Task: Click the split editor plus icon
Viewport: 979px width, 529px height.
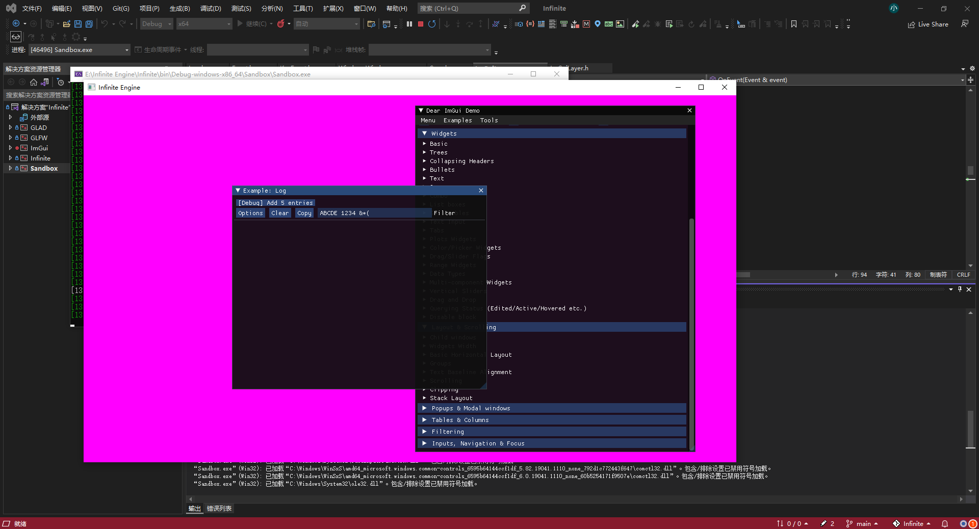Action: [x=970, y=80]
